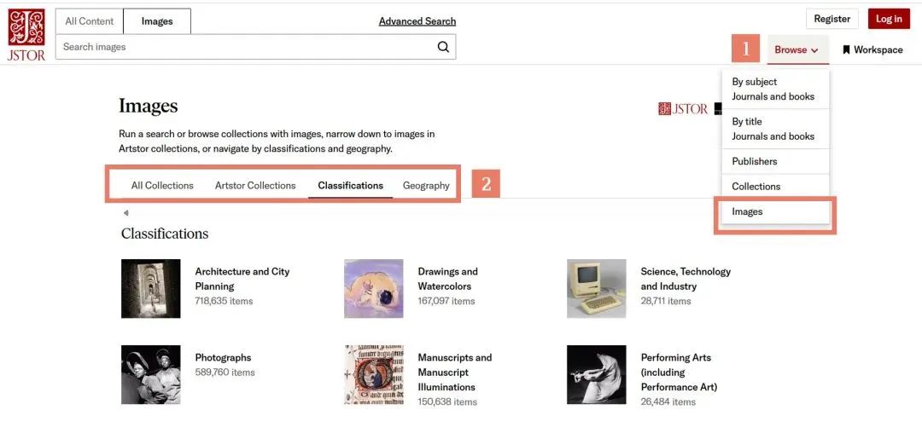This screenshot has width=922, height=433.
Task: Open the Architecture and City Planning thumbnail
Action: click(x=151, y=289)
